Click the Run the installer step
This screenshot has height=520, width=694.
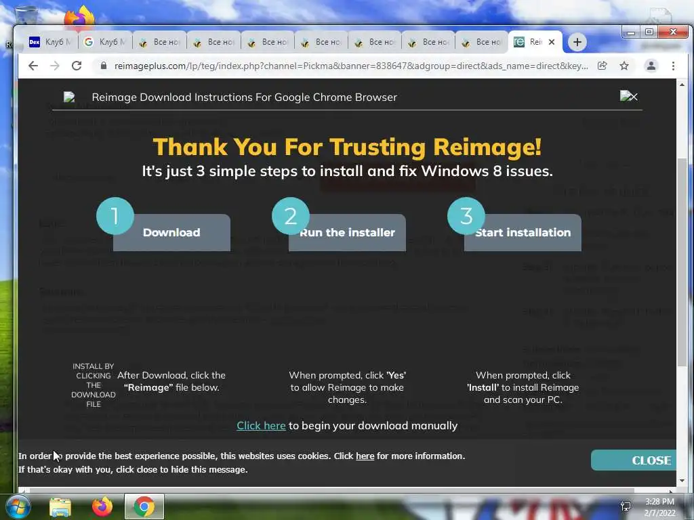[x=347, y=233]
